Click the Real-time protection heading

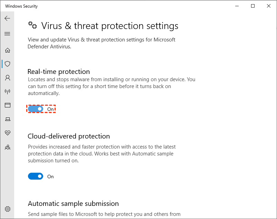(59, 72)
